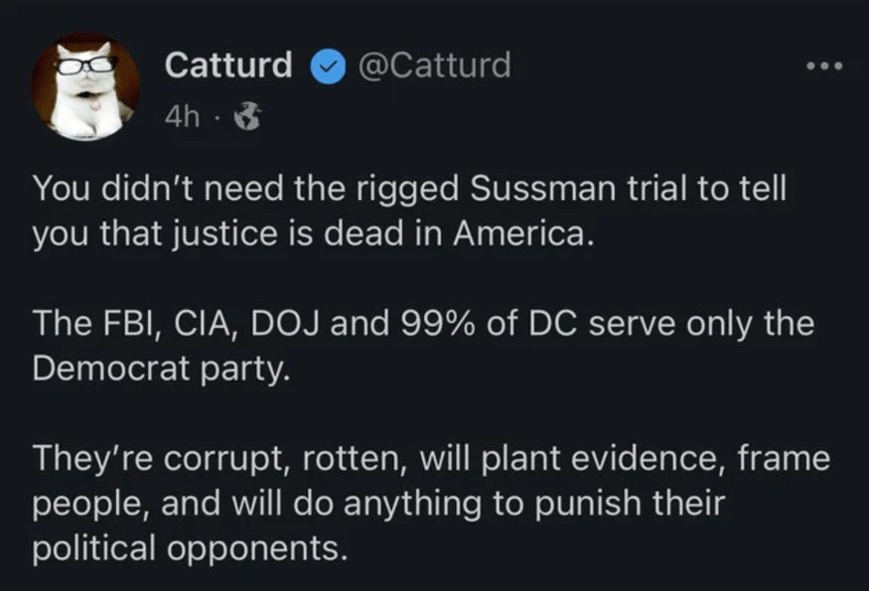The width and height of the screenshot is (869, 591).
Task: Click the 4h post timestamp
Action: coord(180,120)
